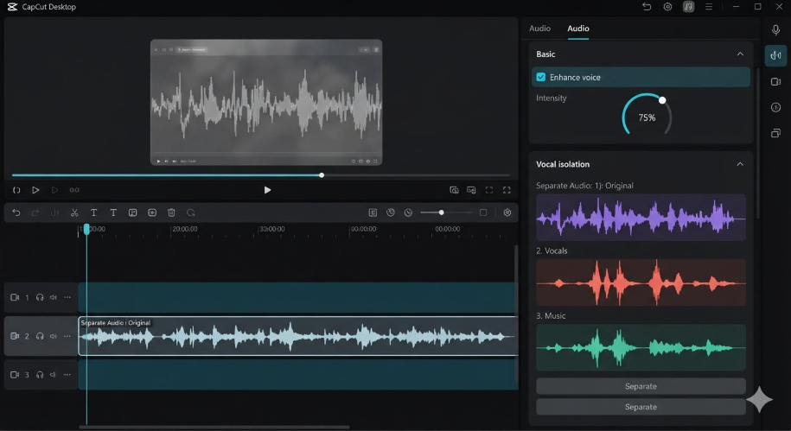
Task: Open track 2 more options dots
Action: pos(67,336)
